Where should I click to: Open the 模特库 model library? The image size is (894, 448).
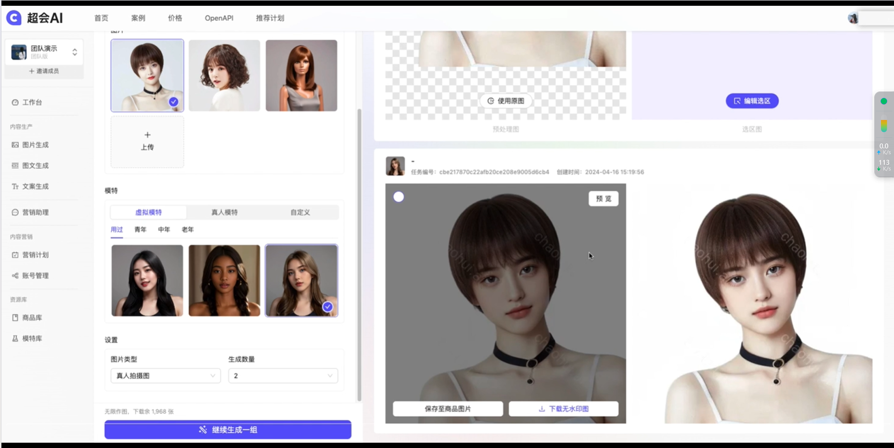(32, 338)
